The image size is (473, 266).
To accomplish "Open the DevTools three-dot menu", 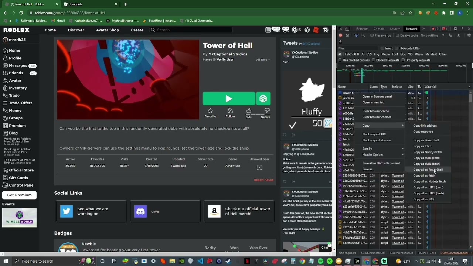I will 462,29.
